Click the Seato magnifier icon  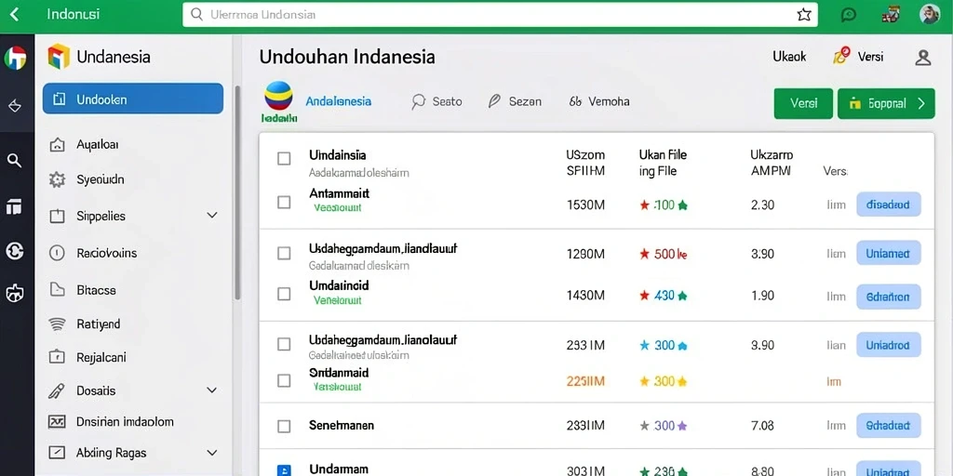point(418,101)
